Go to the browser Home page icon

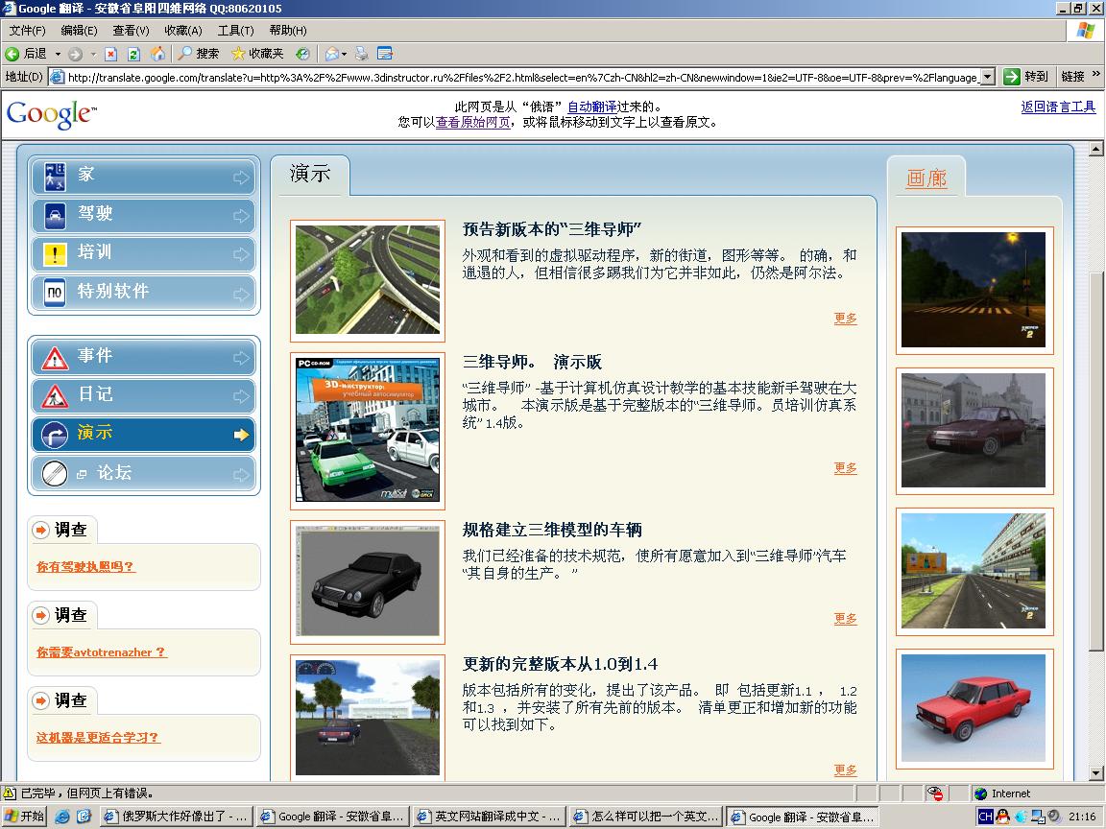click(x=157, y=54)
